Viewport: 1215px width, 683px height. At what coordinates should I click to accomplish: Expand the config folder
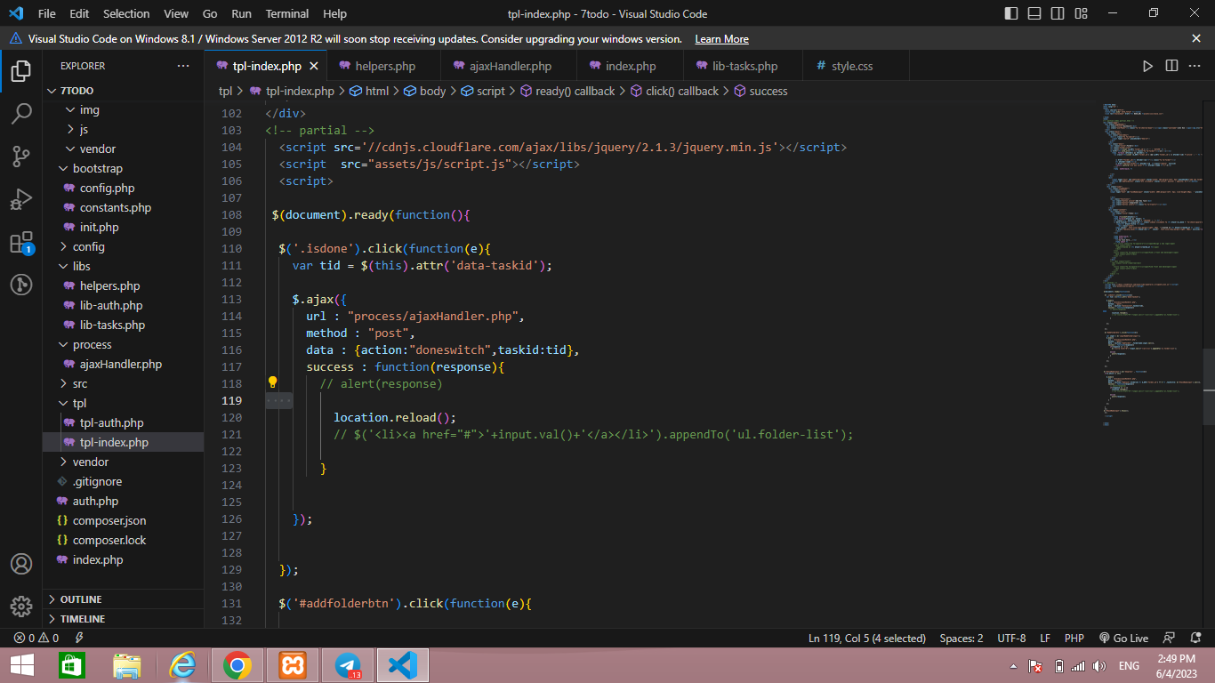(x=124, y=247)
